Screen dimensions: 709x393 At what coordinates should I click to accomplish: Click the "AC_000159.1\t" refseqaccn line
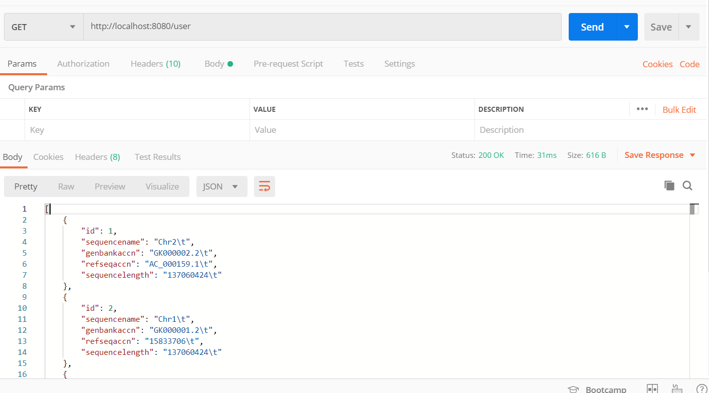tap(149, 264)
